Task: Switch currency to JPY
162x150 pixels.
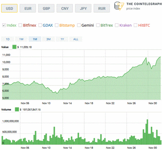Action: point(83,9)
